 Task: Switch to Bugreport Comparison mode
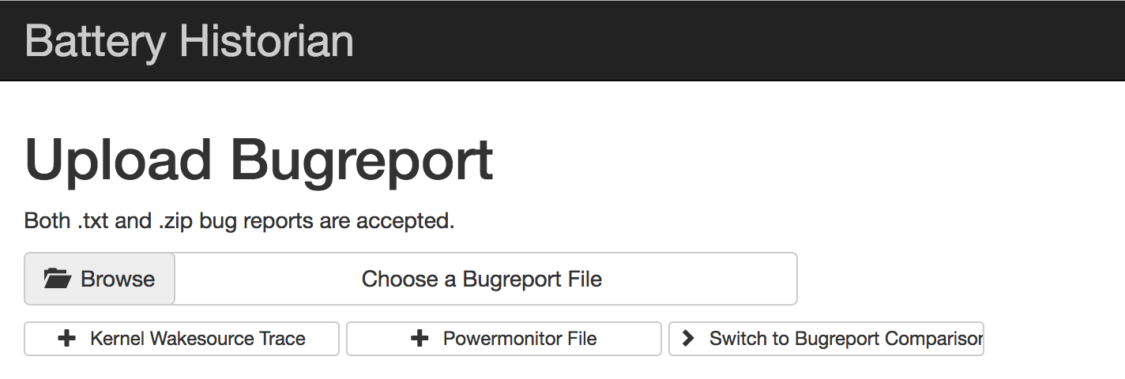click(x=826, y=339)
